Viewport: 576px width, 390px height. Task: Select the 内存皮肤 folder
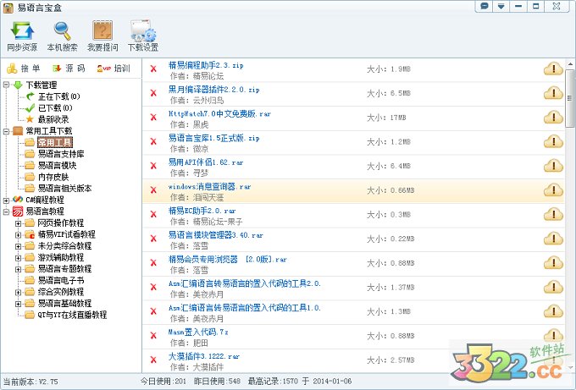47,177
